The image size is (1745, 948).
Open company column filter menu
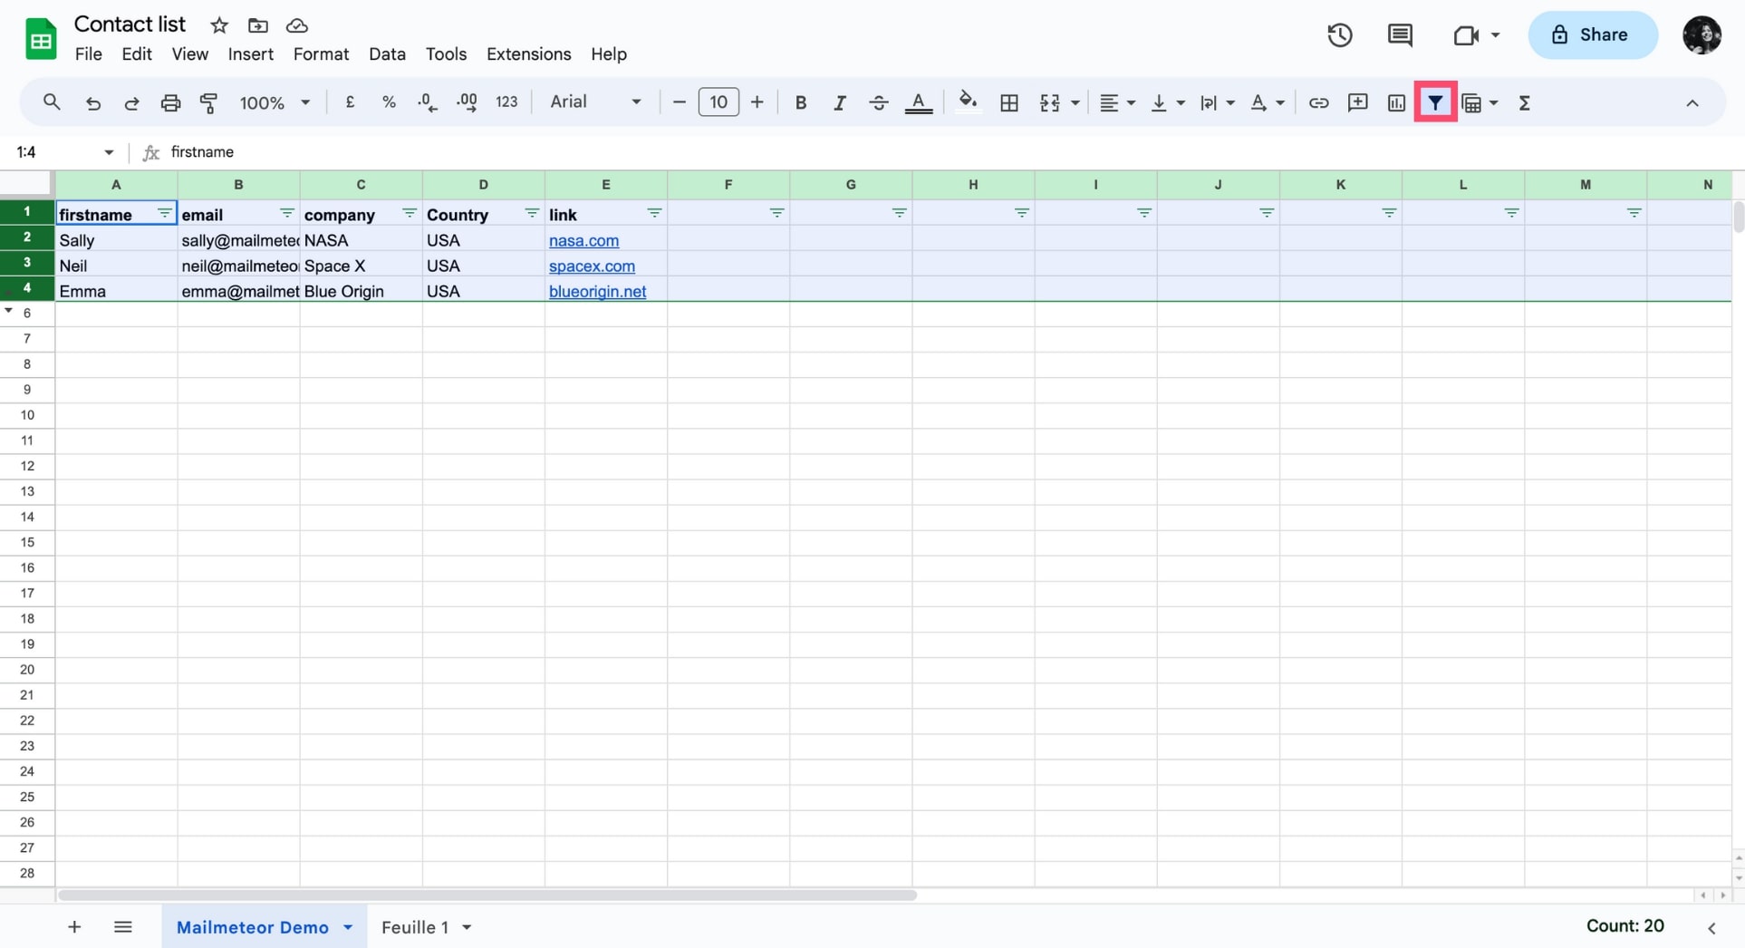[409, 213]
